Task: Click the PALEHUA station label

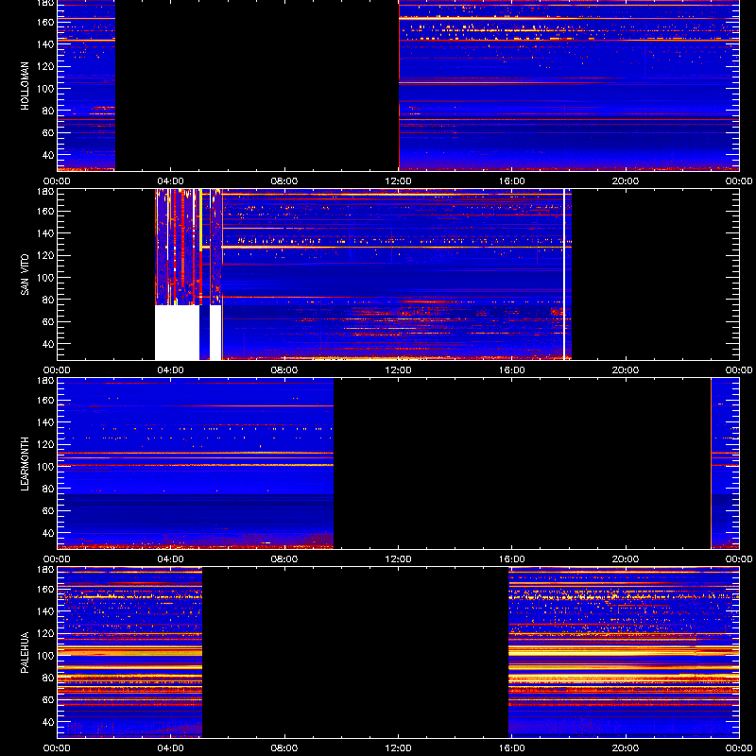Action: click(x=26, y=653)
